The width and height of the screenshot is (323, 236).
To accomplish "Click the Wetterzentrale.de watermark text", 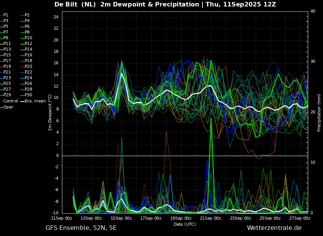I will 274,228.
